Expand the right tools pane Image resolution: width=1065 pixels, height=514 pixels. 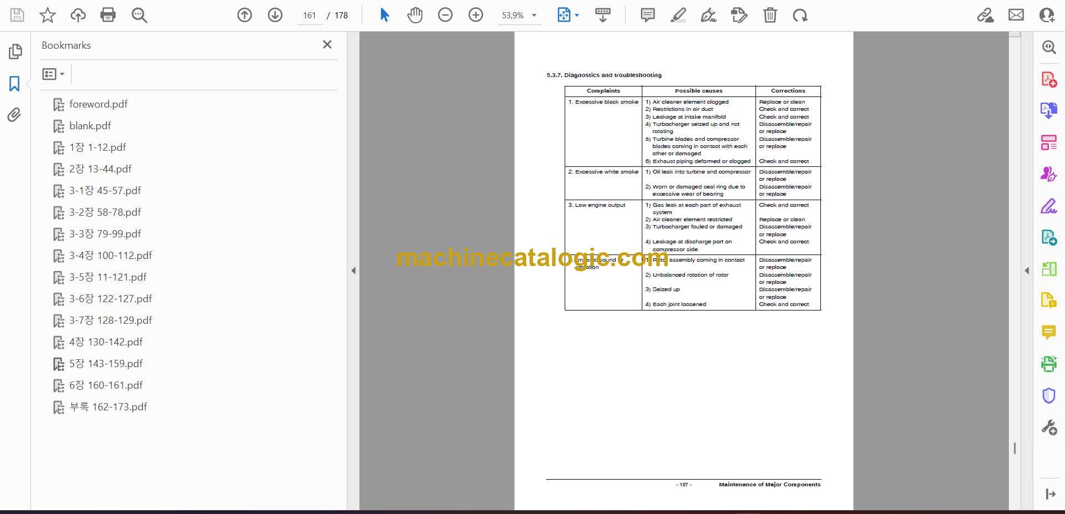click(1051, 494)
